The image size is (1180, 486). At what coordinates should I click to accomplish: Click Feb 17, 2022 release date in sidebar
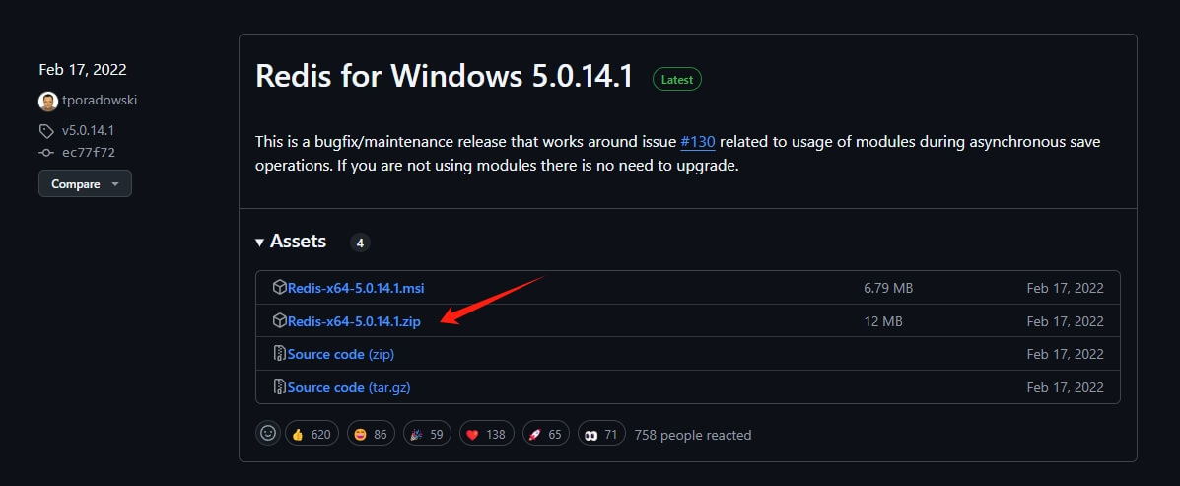83,70
